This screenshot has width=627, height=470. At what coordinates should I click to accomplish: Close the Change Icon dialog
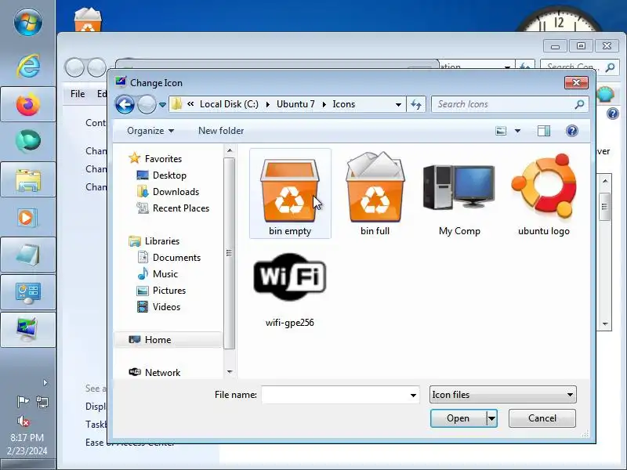pyautogui.click(x=576, y=83)
